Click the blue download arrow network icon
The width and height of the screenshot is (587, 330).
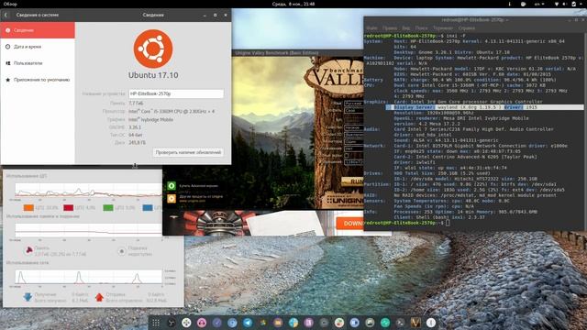[x=28, y=297]
